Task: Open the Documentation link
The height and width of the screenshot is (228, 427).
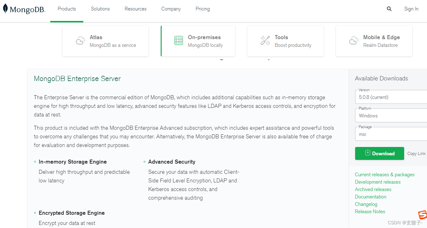Action: [x=371, y=197]
